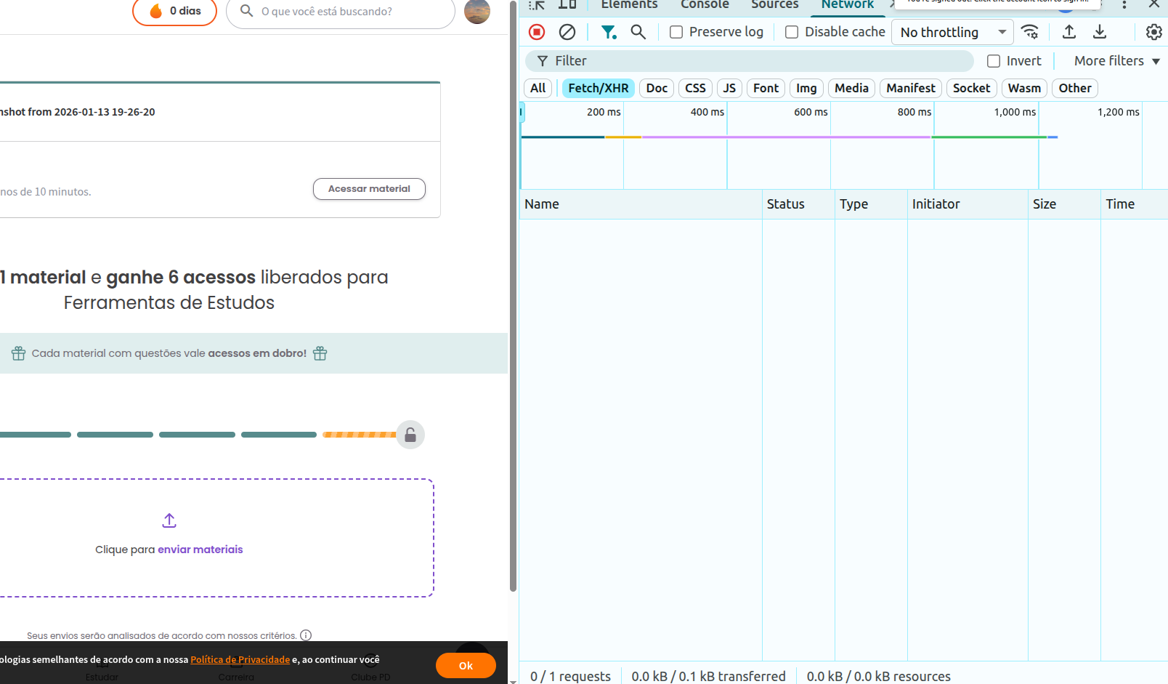The image size is (1168, 684).
Task: Clear the network log
Action: pyautogui.click(x=567, y=32)
